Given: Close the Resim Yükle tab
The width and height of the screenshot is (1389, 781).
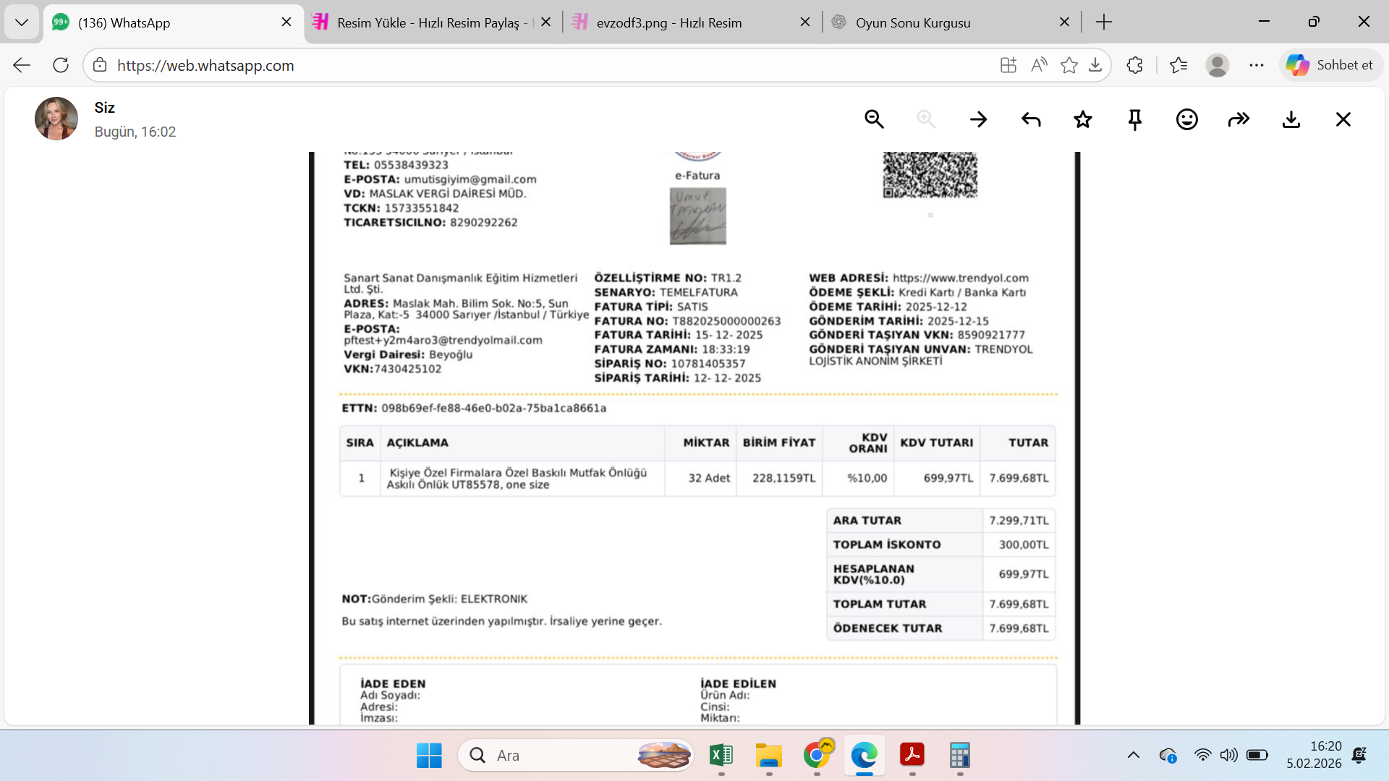Looking at the screenshot, I should [x=546, y=22].
